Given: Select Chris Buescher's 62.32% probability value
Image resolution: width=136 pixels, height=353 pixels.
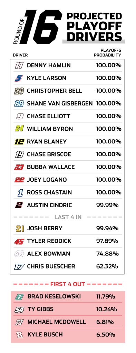Looking at the screenshot, I should click(107, 266).
